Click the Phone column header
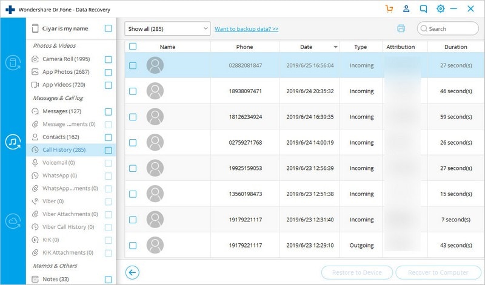485x285 pixels. coord(245,47)
